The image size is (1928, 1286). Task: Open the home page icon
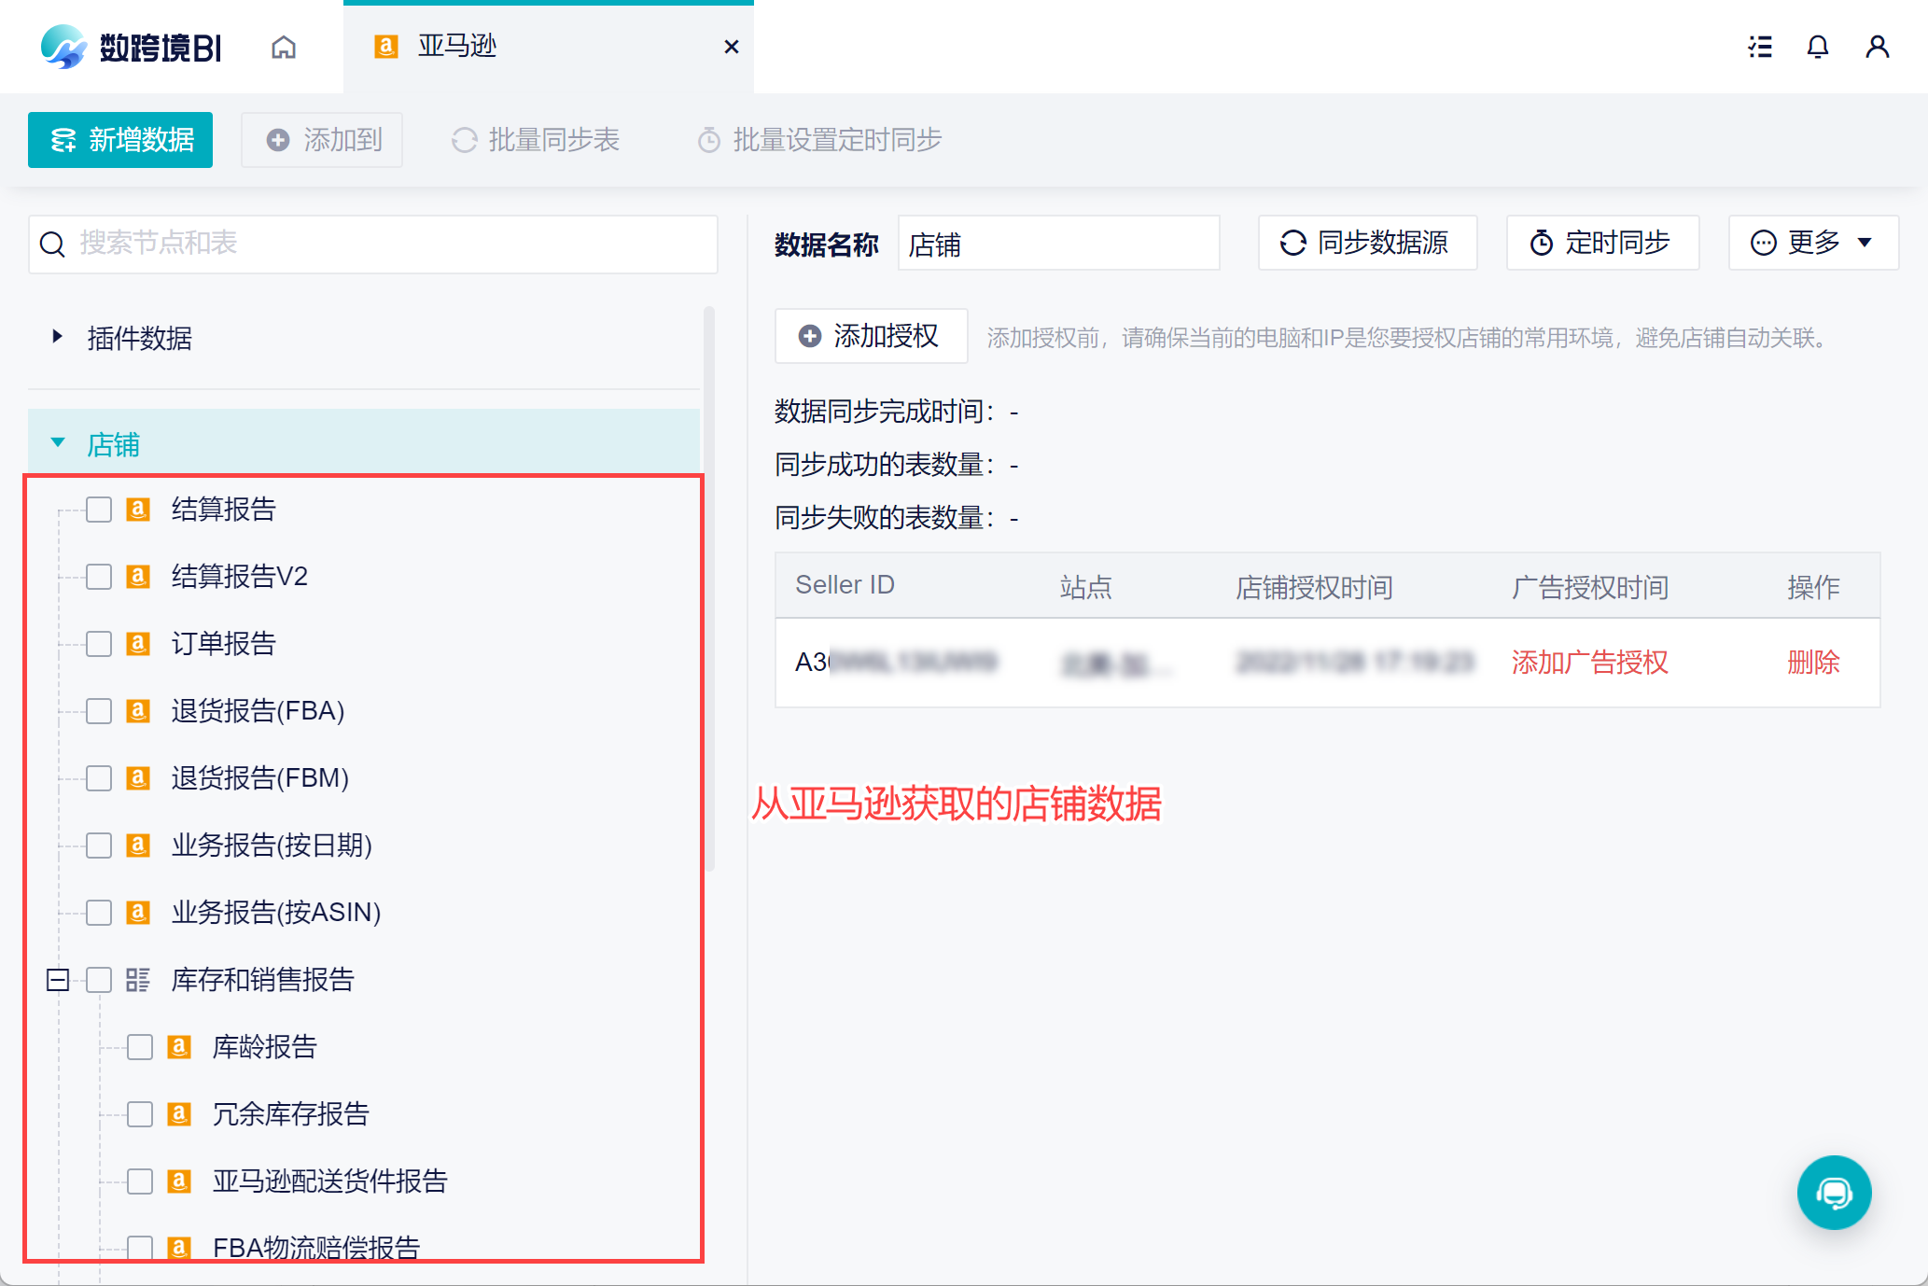pos(284,47)
